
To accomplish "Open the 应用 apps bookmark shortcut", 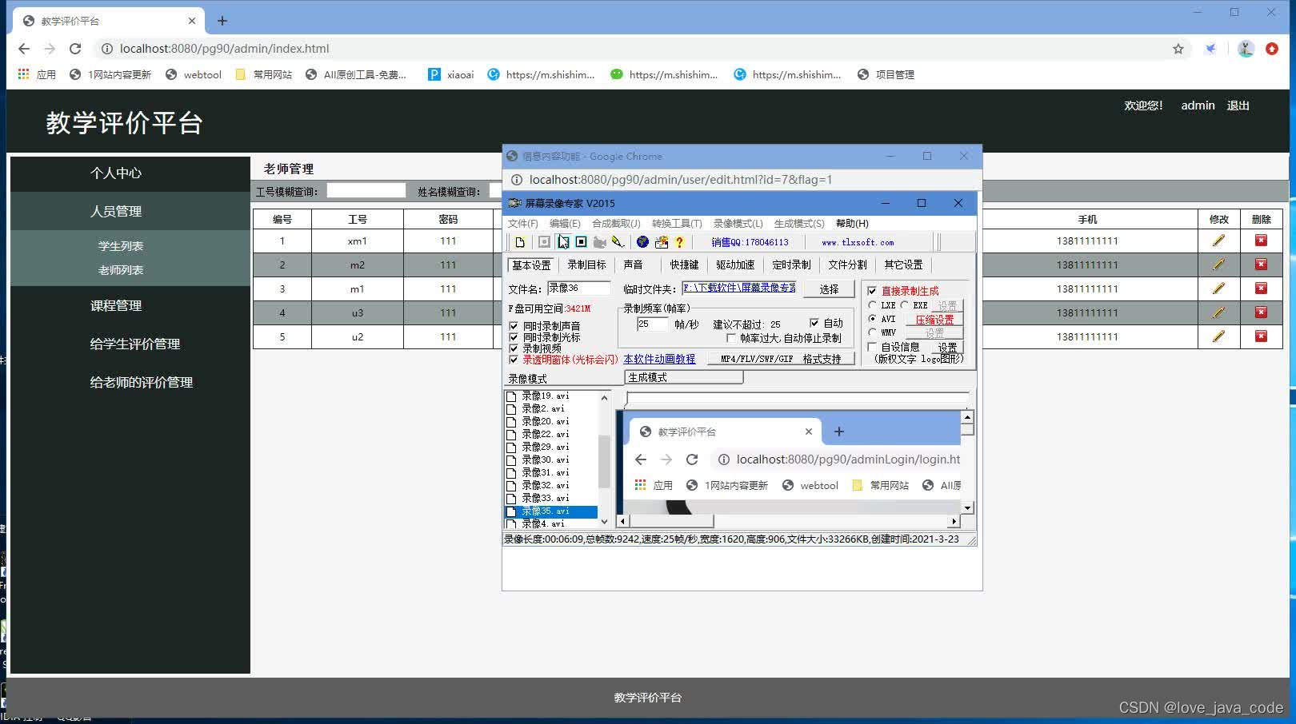I will [x=37, y=74].
